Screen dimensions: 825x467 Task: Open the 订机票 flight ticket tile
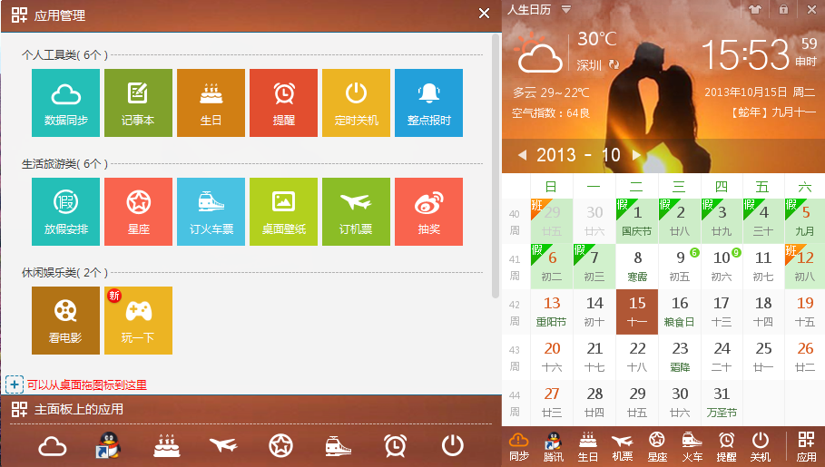click(x=356, y=211)
